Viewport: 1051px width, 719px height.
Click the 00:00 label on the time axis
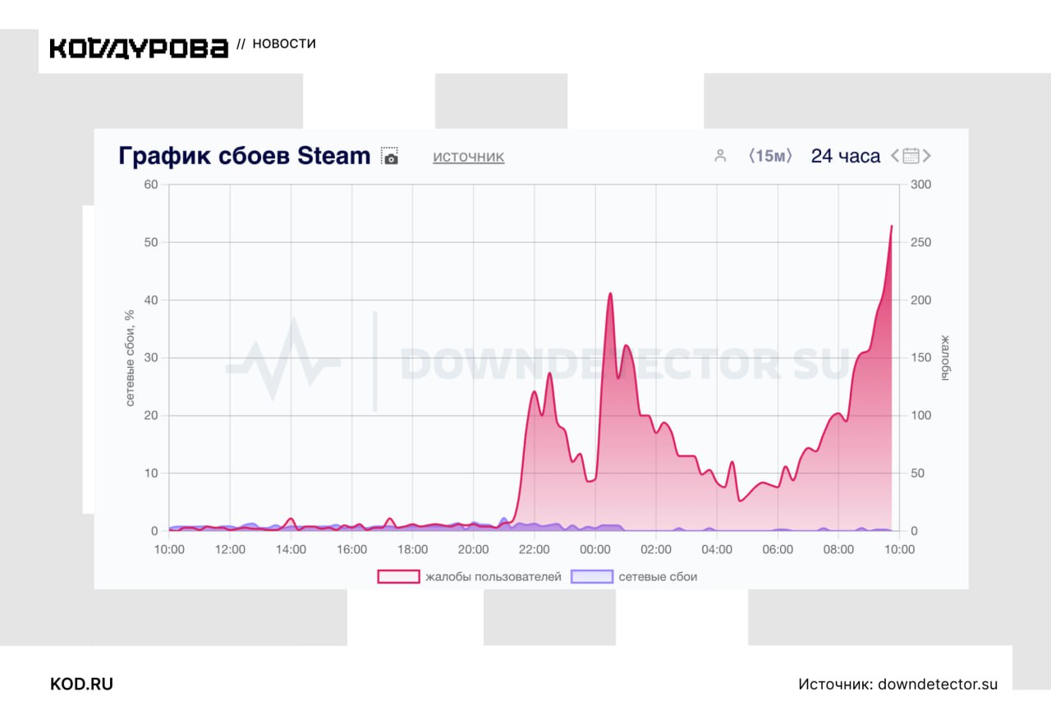pos(595,549)
